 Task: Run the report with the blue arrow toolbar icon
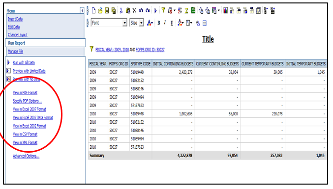click(x=155, y=10)
